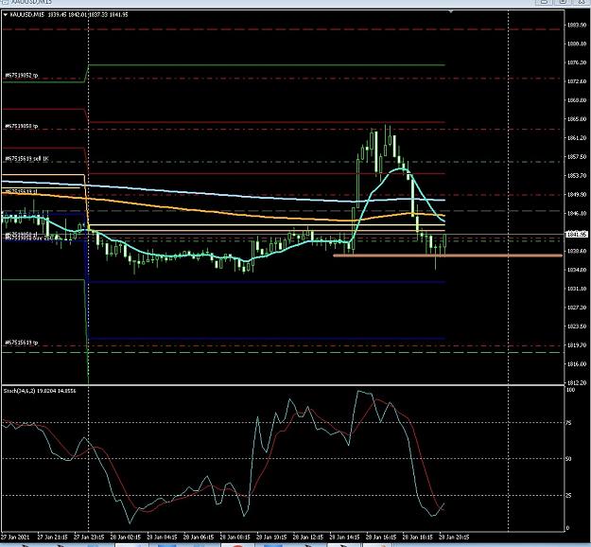Click the 28 Jan 14:15 time label

[345, 537]
